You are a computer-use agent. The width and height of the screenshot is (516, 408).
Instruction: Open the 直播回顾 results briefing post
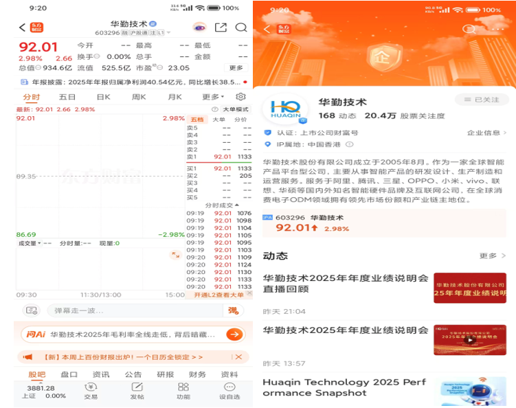click(x=346, y=284)
